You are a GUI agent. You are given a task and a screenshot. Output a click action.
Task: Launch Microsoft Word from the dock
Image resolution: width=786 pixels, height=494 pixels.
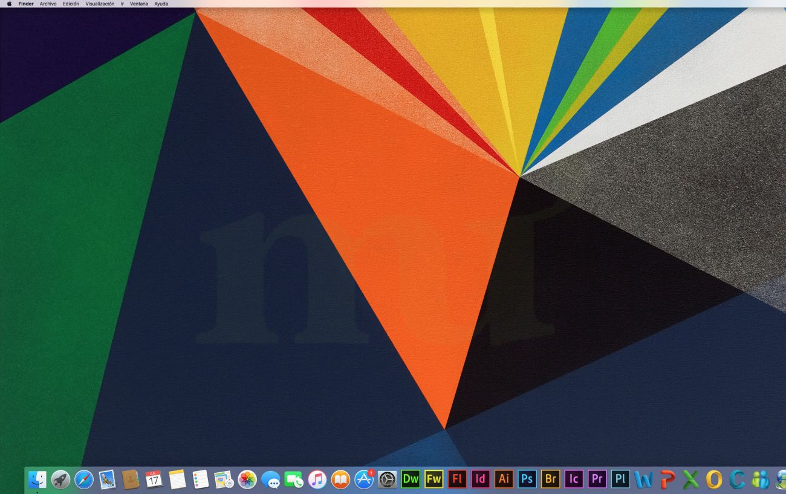point(643,479)
